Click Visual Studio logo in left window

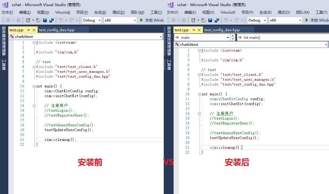[x=5, y=5]
